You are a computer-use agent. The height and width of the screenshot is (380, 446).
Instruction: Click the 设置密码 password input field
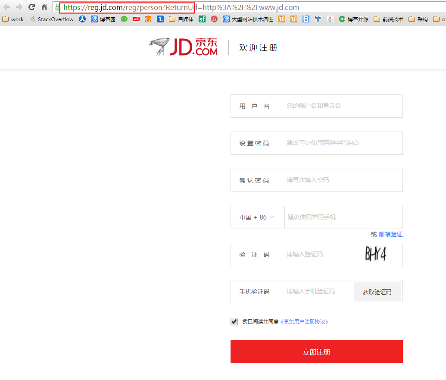pyautogui.click(x=317, y=143)
